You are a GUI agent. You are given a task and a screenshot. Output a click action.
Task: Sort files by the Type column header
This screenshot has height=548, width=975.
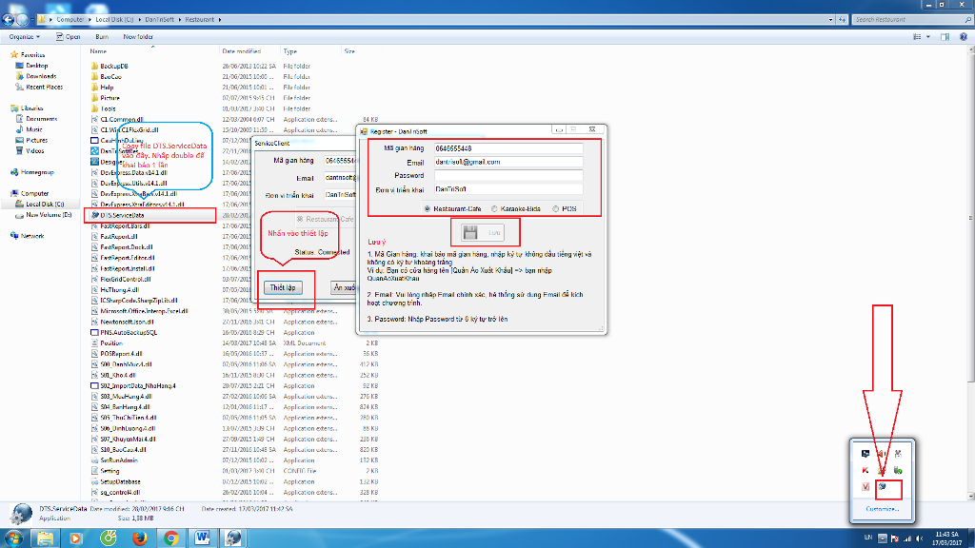(289, 51)
